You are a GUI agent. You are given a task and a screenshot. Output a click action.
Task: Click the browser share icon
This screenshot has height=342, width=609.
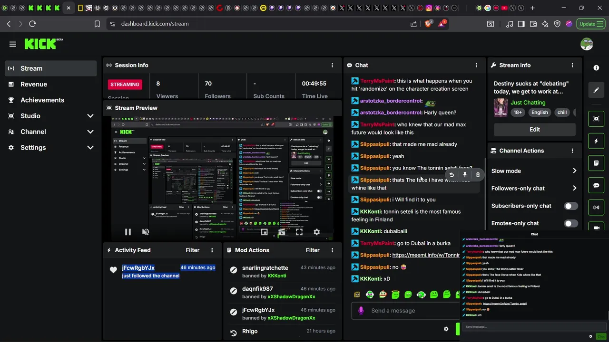point(413,24)
